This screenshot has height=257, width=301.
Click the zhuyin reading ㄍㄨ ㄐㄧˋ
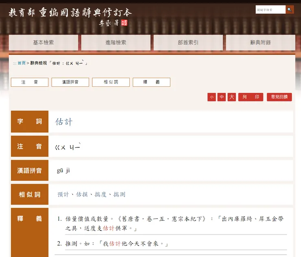68,147
